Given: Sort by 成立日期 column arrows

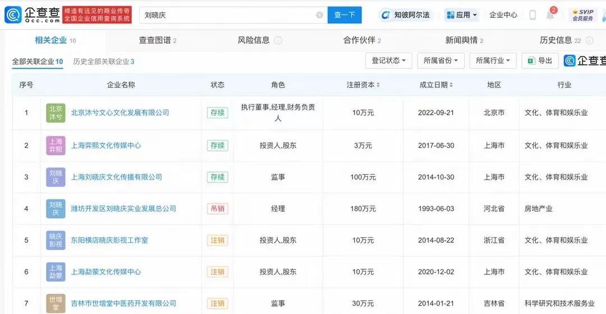Looking at the screenshot, I should pyautogui.click(x=451, y=85).
